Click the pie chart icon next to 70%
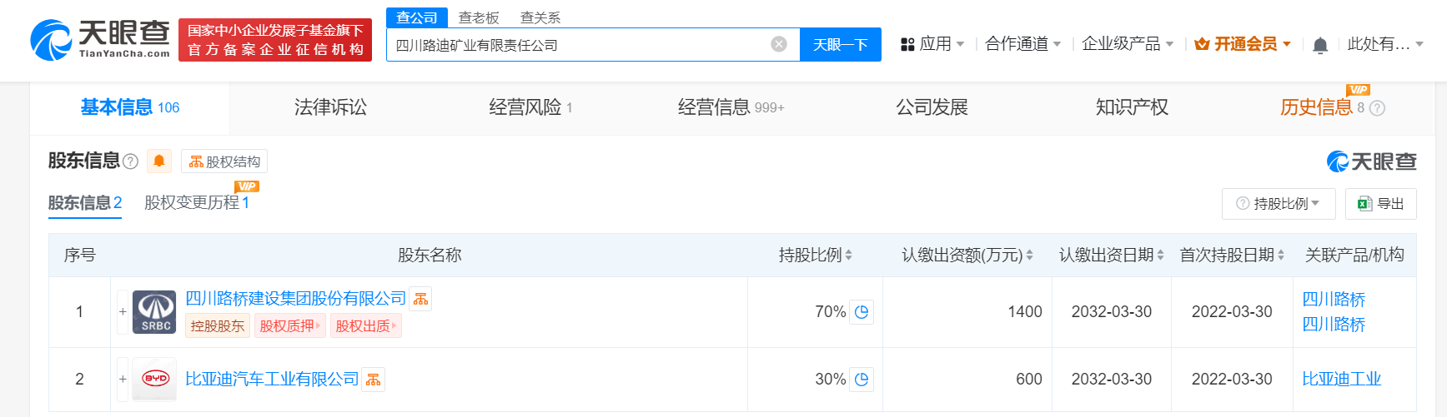The image size is (1447, 417). pyautogui.click(x=862, y=312)
